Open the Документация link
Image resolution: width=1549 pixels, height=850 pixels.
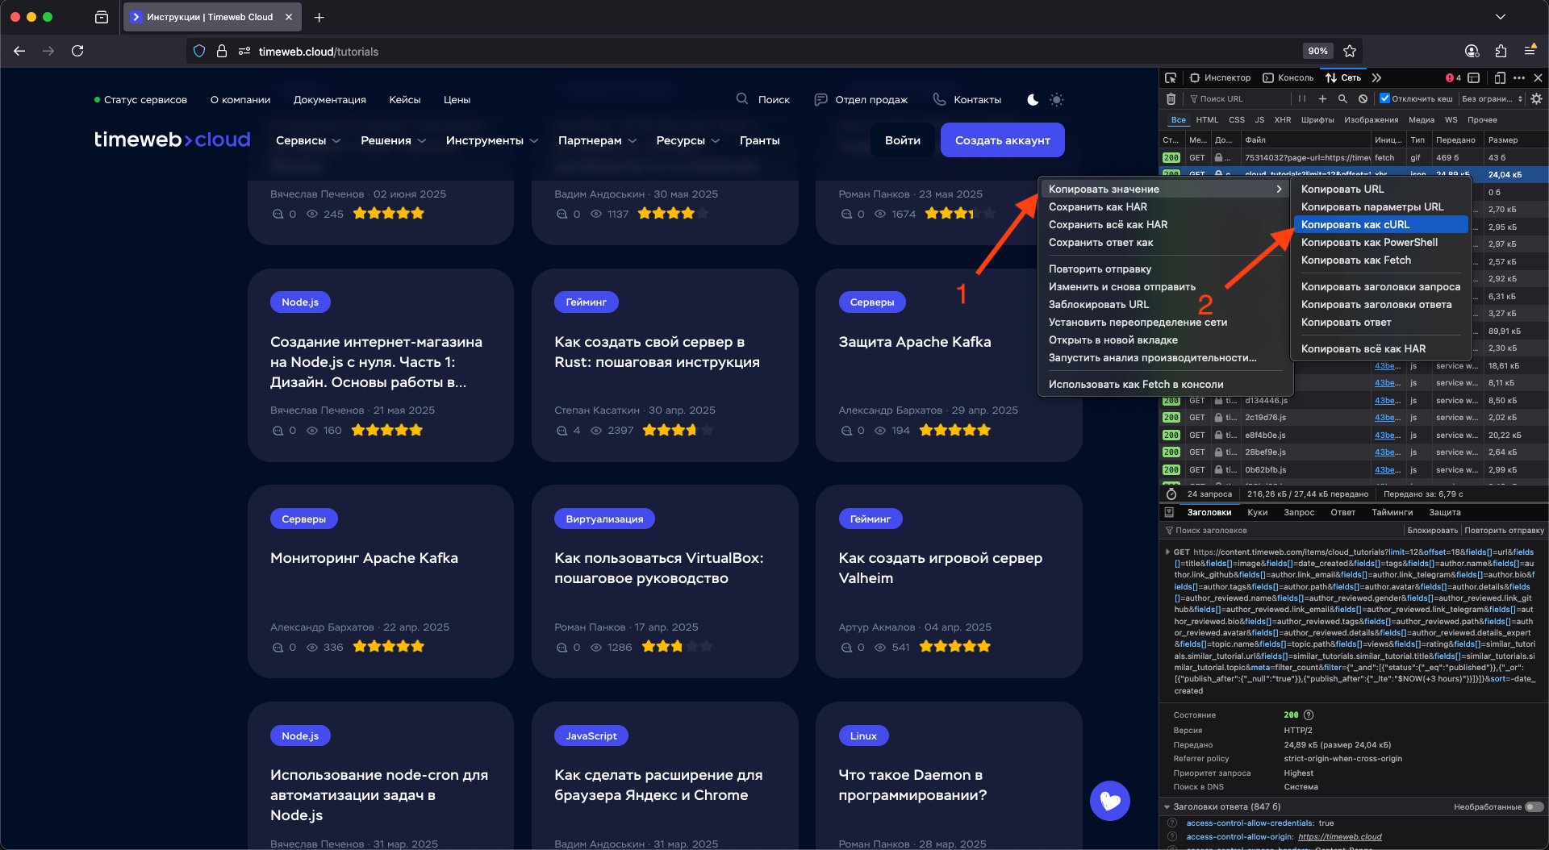329,99
